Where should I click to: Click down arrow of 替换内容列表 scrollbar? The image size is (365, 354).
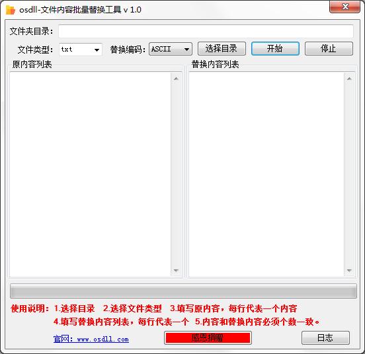(349, 270)
